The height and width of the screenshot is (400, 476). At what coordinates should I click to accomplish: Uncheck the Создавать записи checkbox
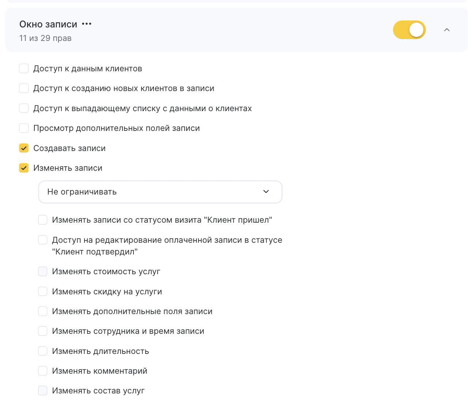[24, 148]
